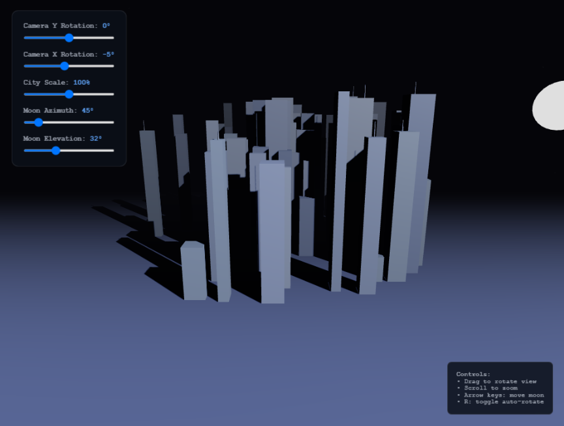The image size is (564, 426).
Task: Click the Camera Y Rotation label text
Action: click(60, 26)
